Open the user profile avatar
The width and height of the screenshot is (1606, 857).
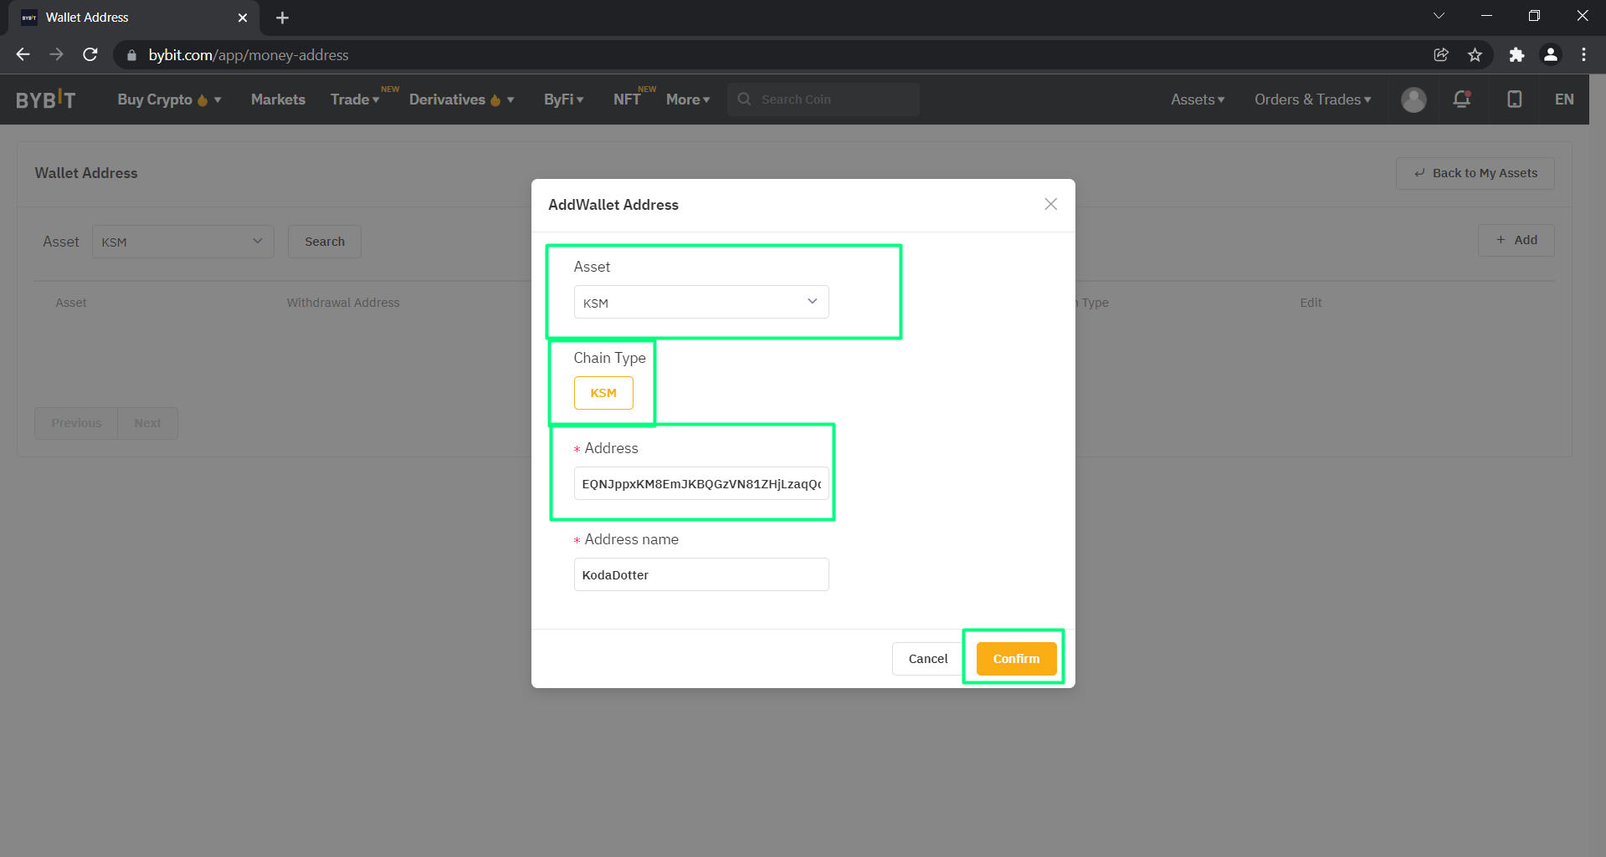click(x=1414, y=99)
